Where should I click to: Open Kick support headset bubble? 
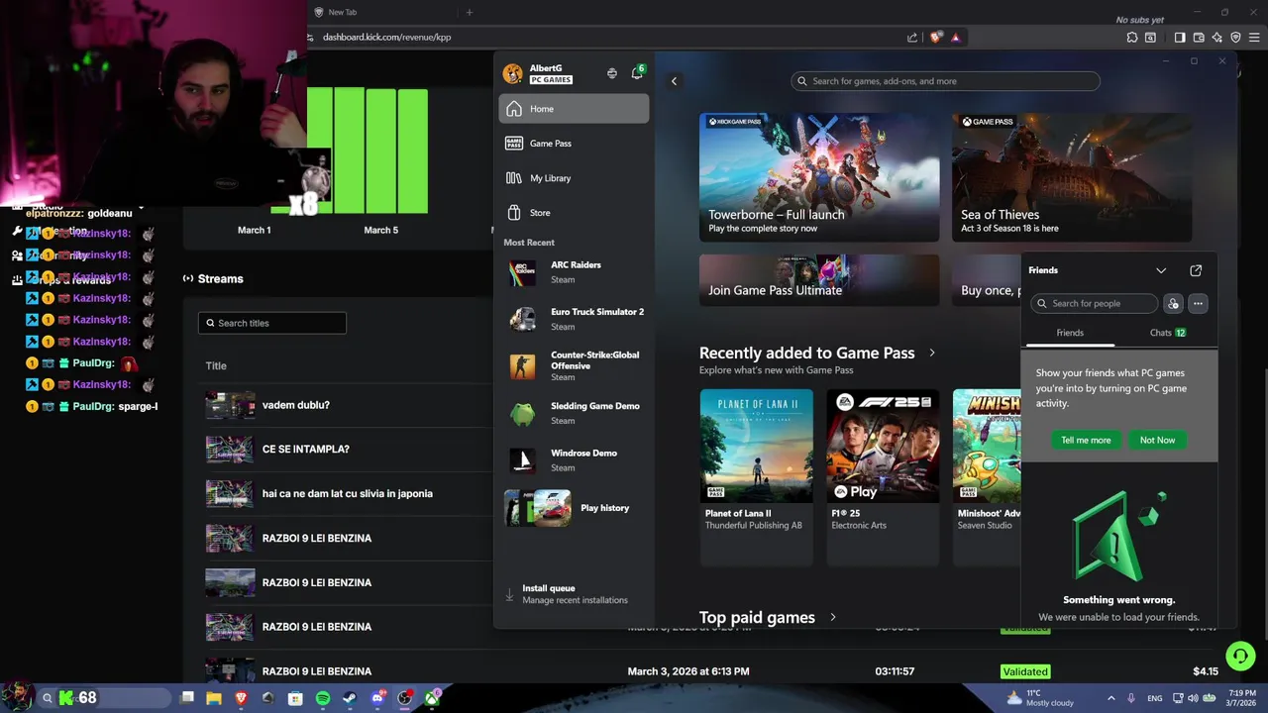click(1240, 657)
